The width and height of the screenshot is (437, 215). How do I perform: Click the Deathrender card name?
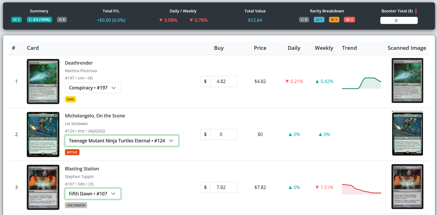79,63
